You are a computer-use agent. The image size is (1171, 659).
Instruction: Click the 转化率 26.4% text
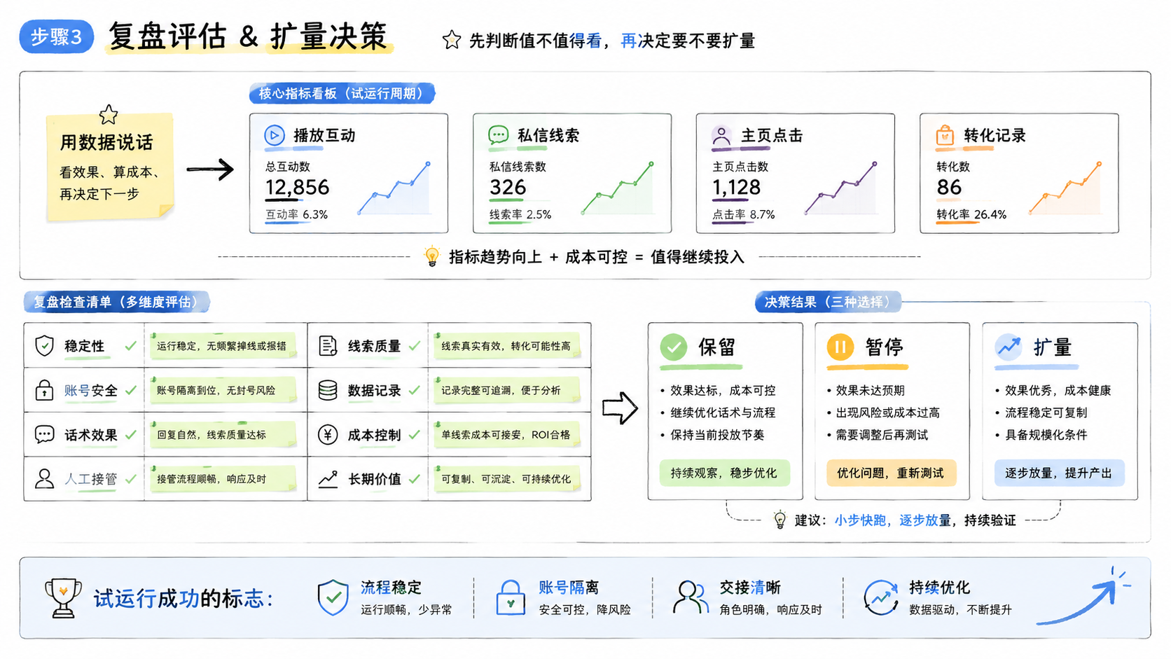pos(971,214)
